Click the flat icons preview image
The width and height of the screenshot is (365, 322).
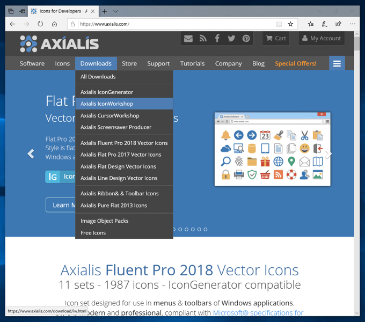272,149
